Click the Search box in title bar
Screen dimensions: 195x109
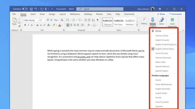pyautogui.click(x=100, y=9)
